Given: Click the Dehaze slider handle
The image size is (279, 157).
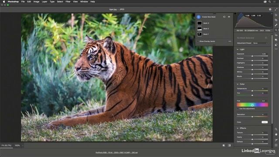Looking at the screenshot, I should 252,143.
